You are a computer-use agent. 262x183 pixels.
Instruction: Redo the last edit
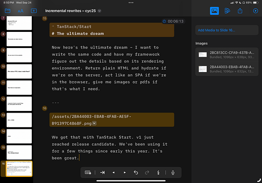click(x=147, y=173)
